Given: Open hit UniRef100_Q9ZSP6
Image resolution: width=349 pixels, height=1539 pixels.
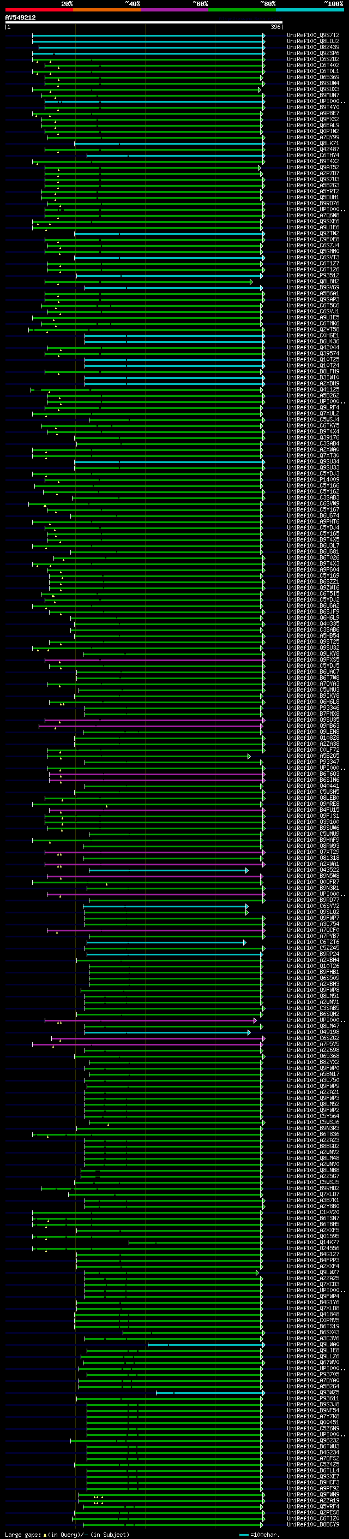Looking at the screenshot, I should point(313,53).
